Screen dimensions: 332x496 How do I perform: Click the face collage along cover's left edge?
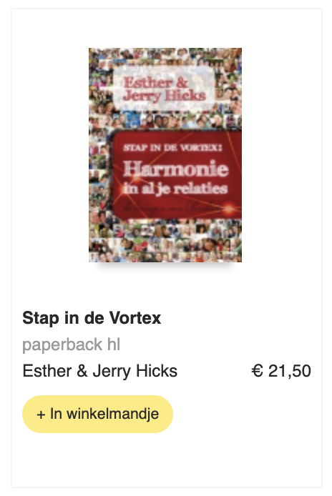[99, 154]
